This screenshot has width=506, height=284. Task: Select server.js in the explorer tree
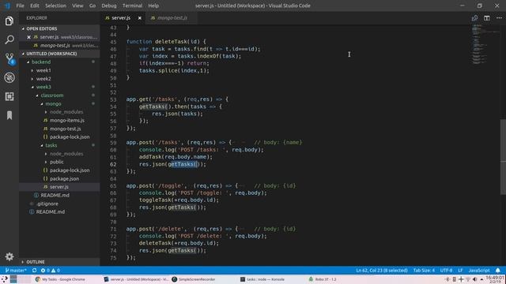pos(59,187)
